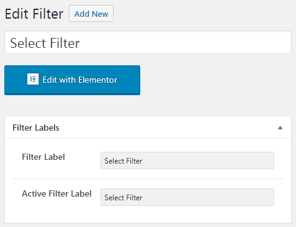Click the blank part of the Filter Labels header
This screenshot has height=227, width=296.
coord(166,127)
